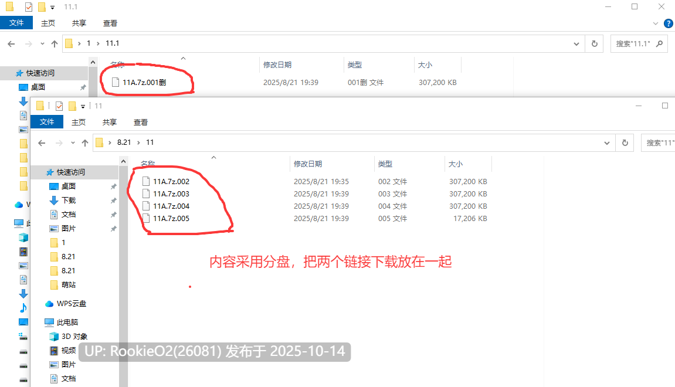Open the 文件 menu in the 11.1 window
Viewport: 675px width, 387px height.
pyautogui.click(x=16, y=23)
